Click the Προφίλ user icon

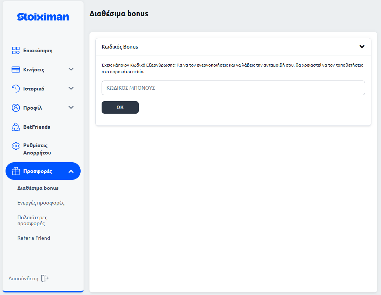tap(16, 108)
